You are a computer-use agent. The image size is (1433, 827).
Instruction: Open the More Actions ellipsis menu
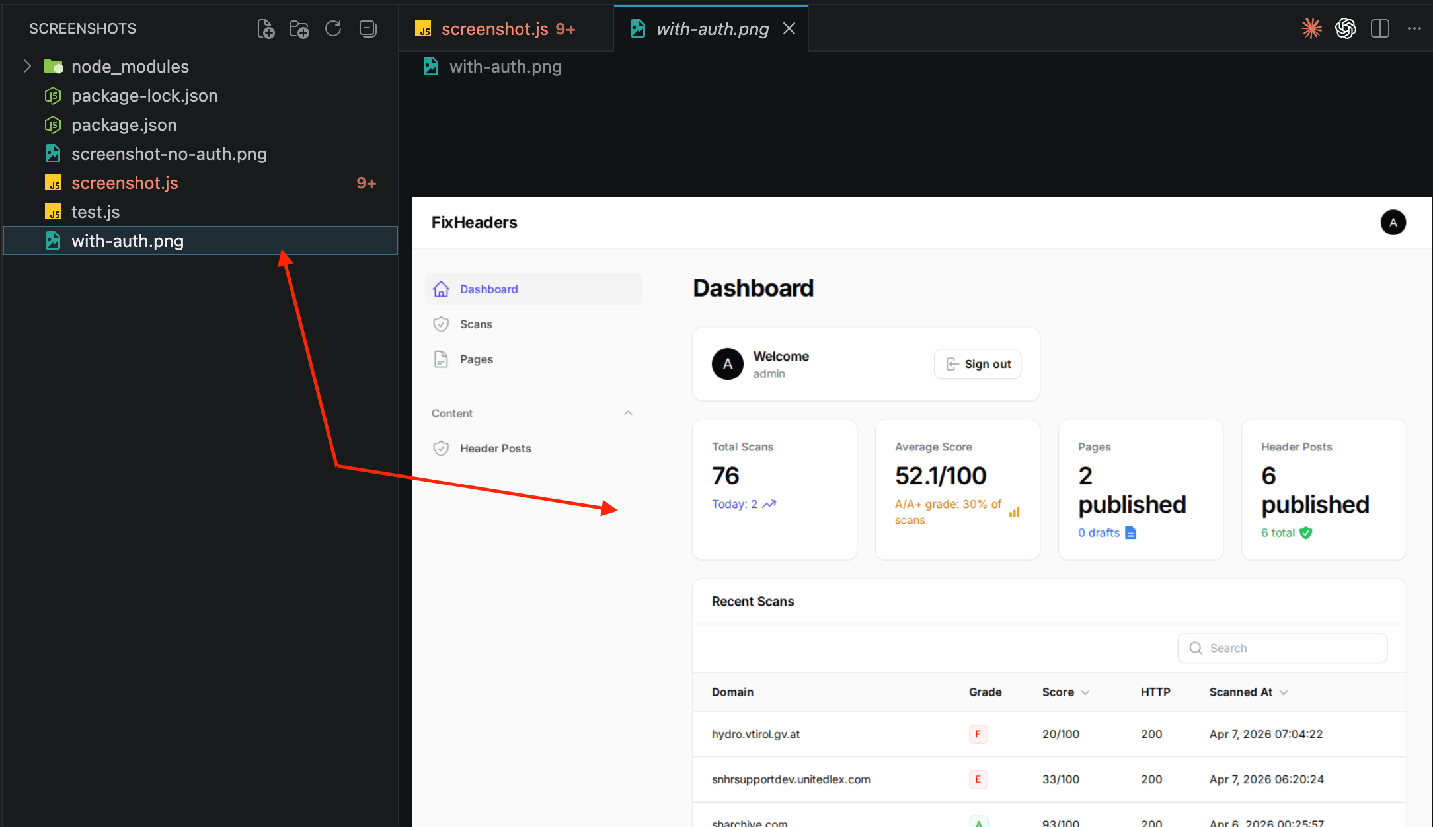[x=1414, y=28]
